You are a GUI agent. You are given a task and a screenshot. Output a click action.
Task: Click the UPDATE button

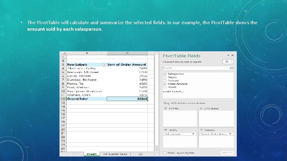(x=227, y=153)
